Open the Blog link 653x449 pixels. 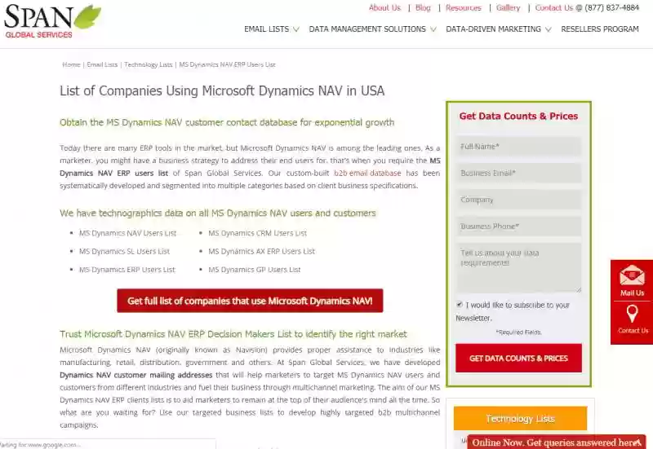pos(423,8)
